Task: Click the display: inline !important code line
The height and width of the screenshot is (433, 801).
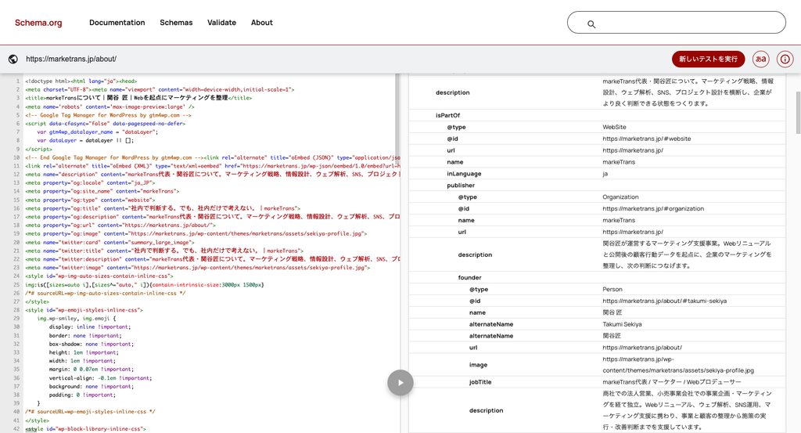Action: [89, 327]
